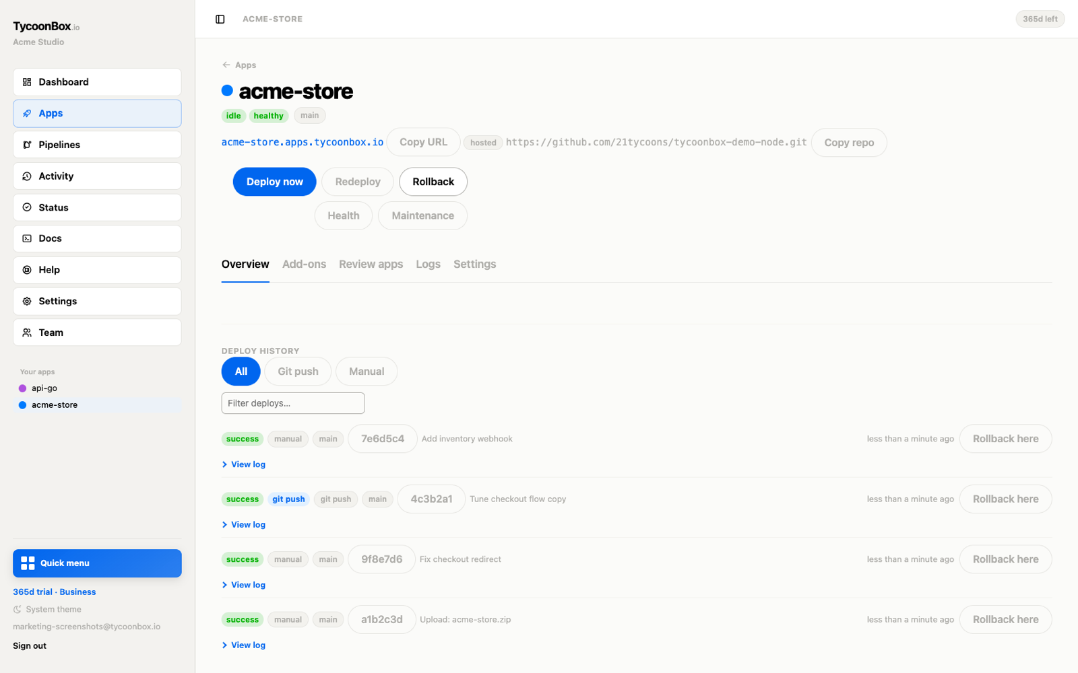The image size is (1078, 673).
Task: Click the Filter deploys input field
Action: coord(293,403)
